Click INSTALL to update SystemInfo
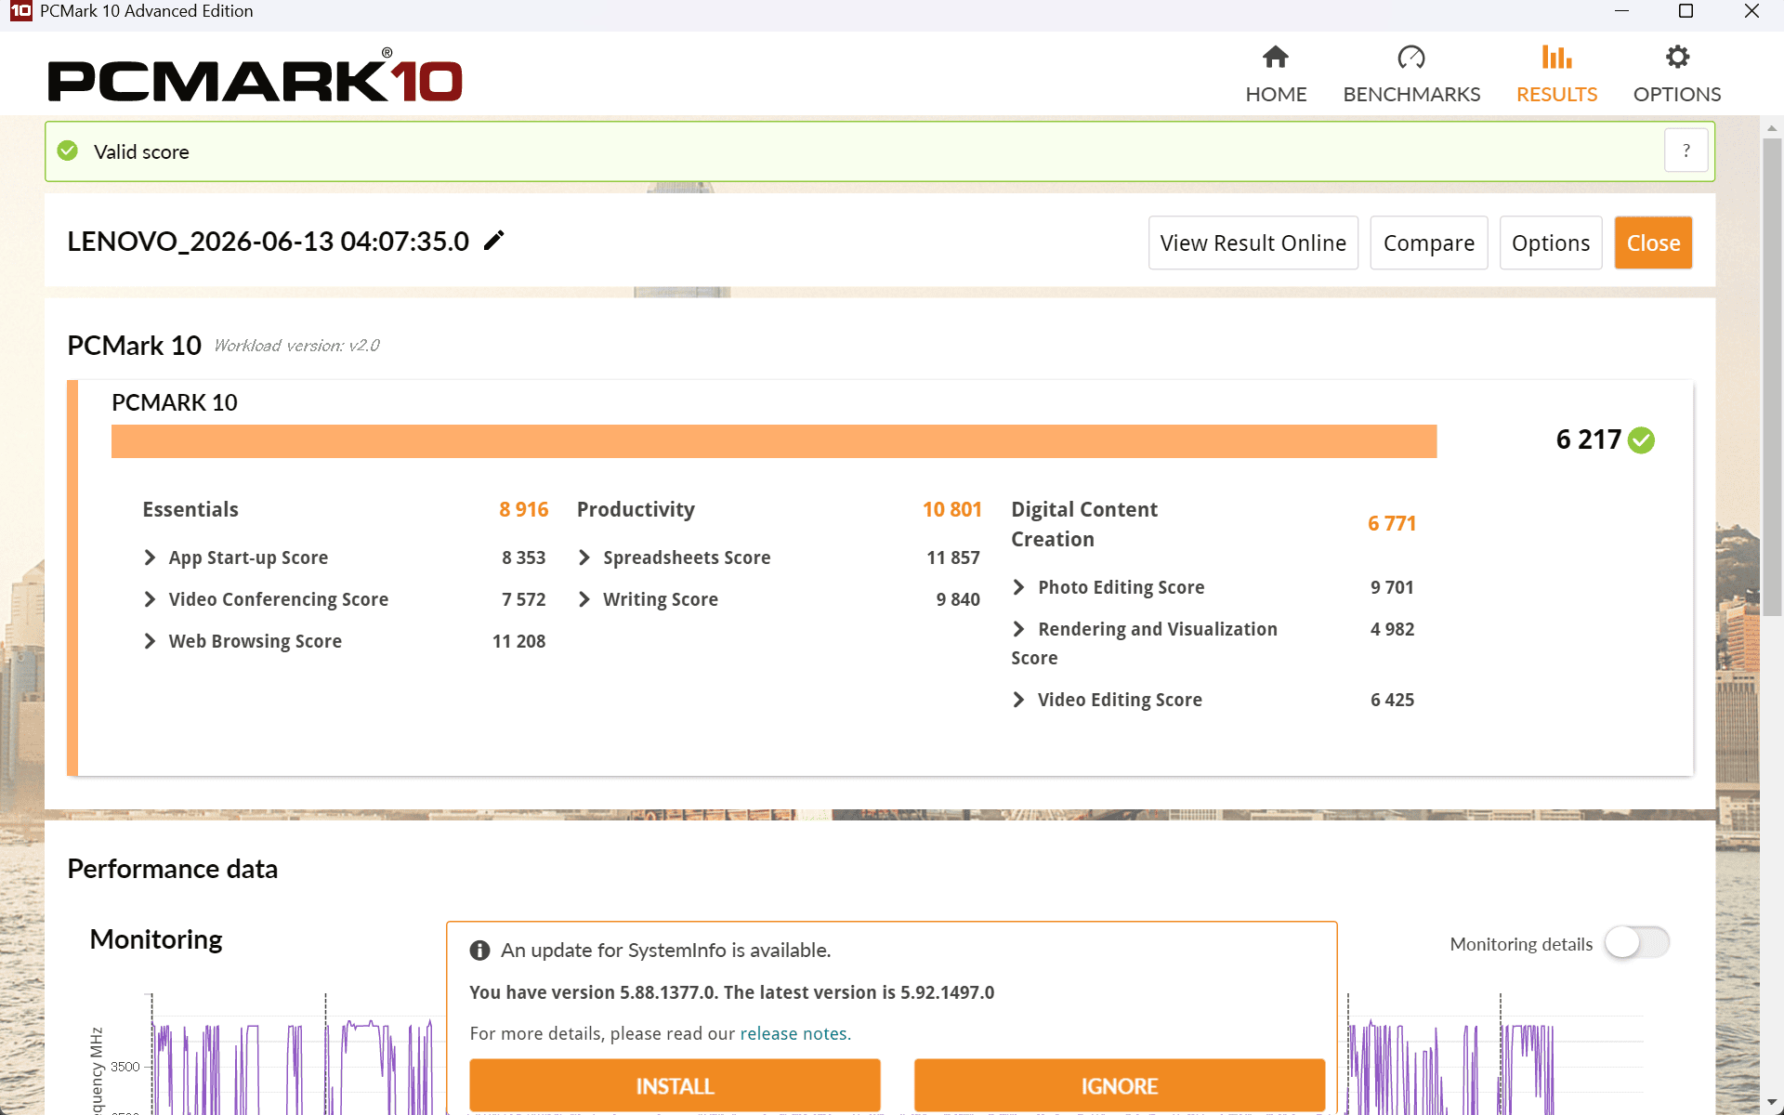 tap(675, 1085)
